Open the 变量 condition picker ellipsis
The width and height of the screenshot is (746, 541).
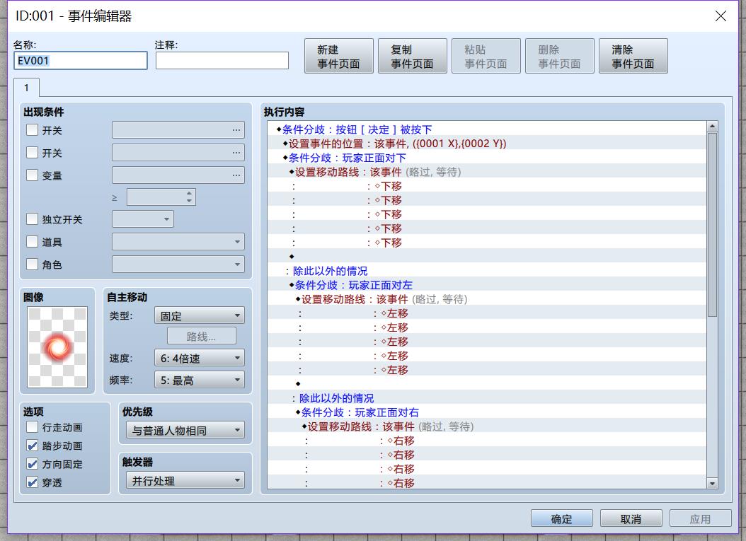236,175
